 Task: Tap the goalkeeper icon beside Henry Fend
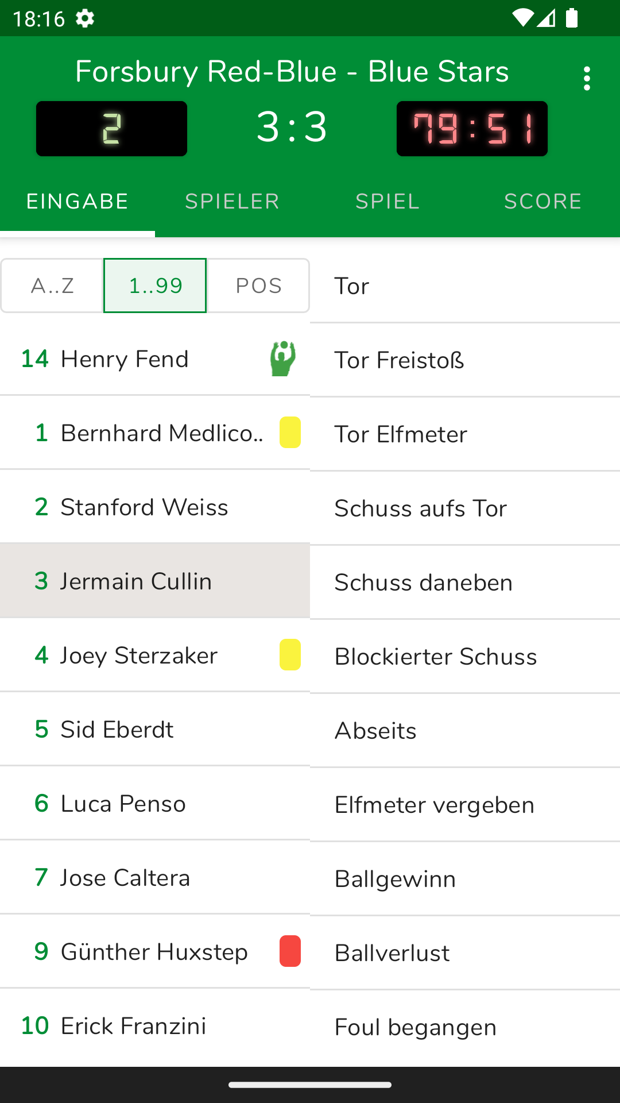coord(283,359)
